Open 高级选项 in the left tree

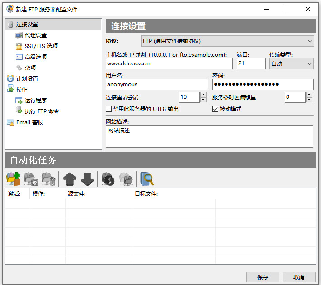click(x=36, y=57)
